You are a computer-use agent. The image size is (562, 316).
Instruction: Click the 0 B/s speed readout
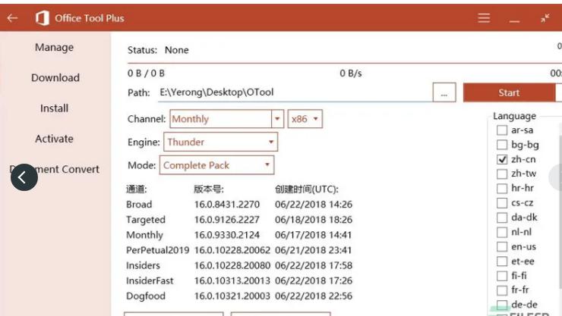[351, 74]
